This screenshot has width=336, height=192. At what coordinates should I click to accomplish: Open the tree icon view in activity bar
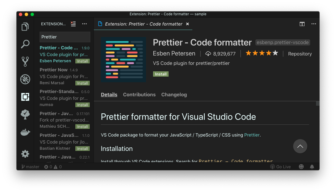coord(25,114)
